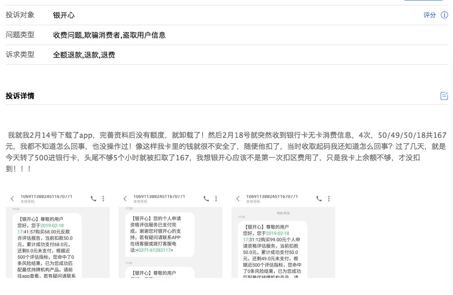Screen dimensions: 453x295
Task: Select the 投诉详情 section header
Action: click(20, 95)
